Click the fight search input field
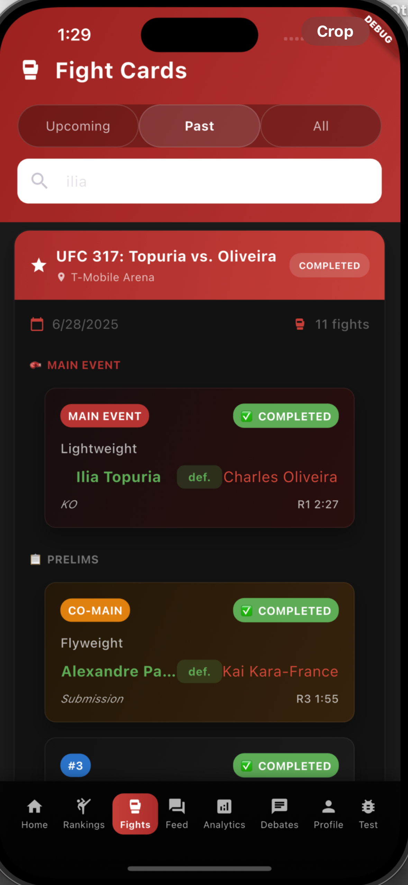408x885 pixels. [x=215, y=181]
